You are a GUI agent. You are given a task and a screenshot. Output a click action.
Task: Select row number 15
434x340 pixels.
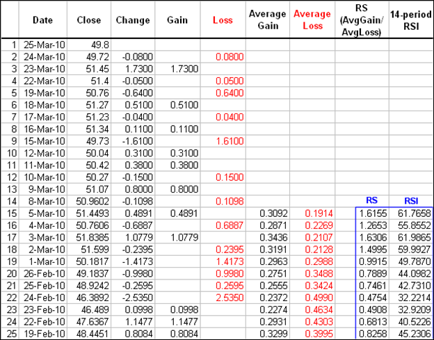click(12, 213)
